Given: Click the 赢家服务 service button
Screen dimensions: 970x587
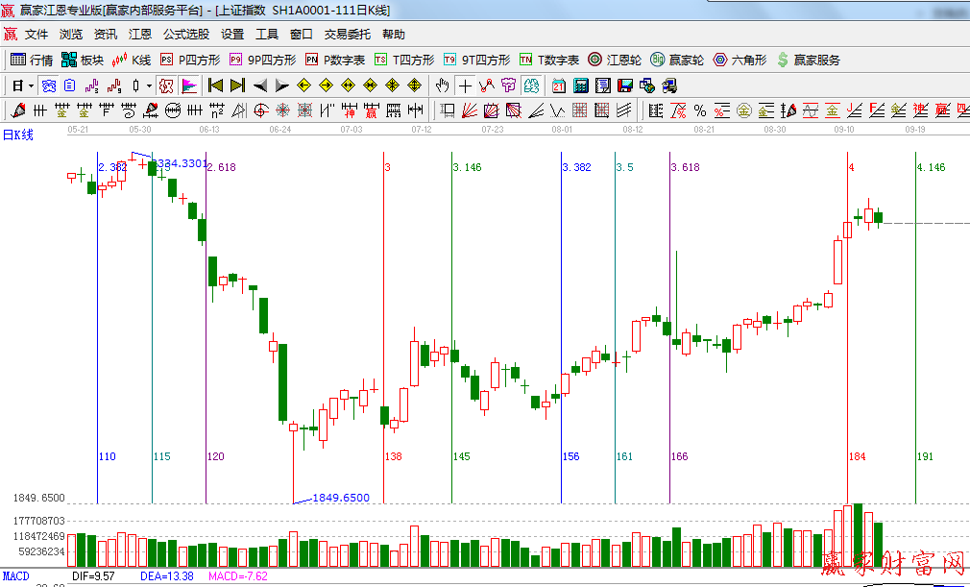Looking at the screenshot, I should coord(809,60).
